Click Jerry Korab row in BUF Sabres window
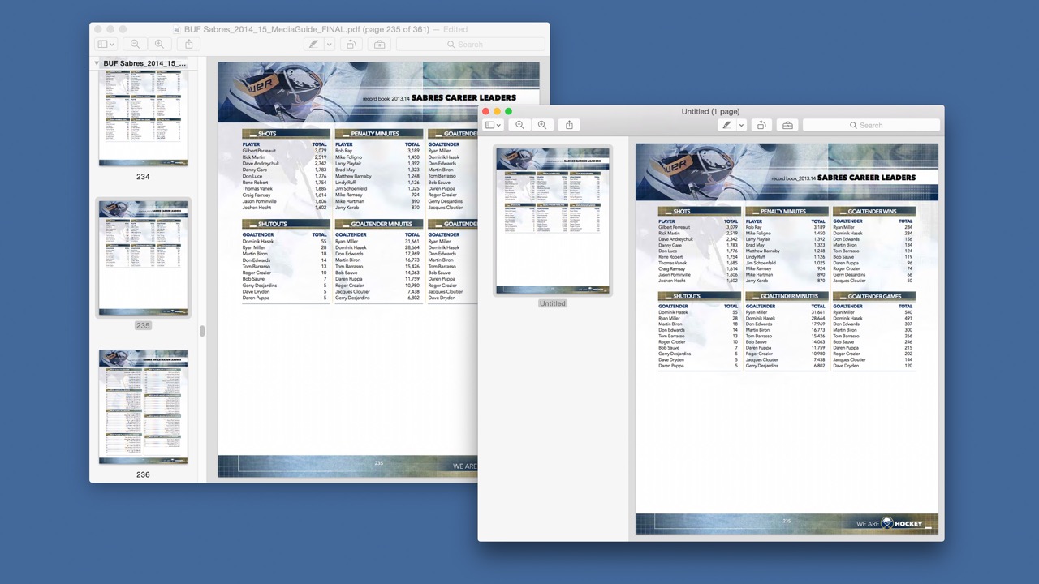Viewport: 1039px width, 584px height. pos(377,208)
